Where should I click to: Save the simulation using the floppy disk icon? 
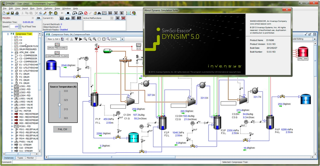pyautogui.click(x=12, y=13)
